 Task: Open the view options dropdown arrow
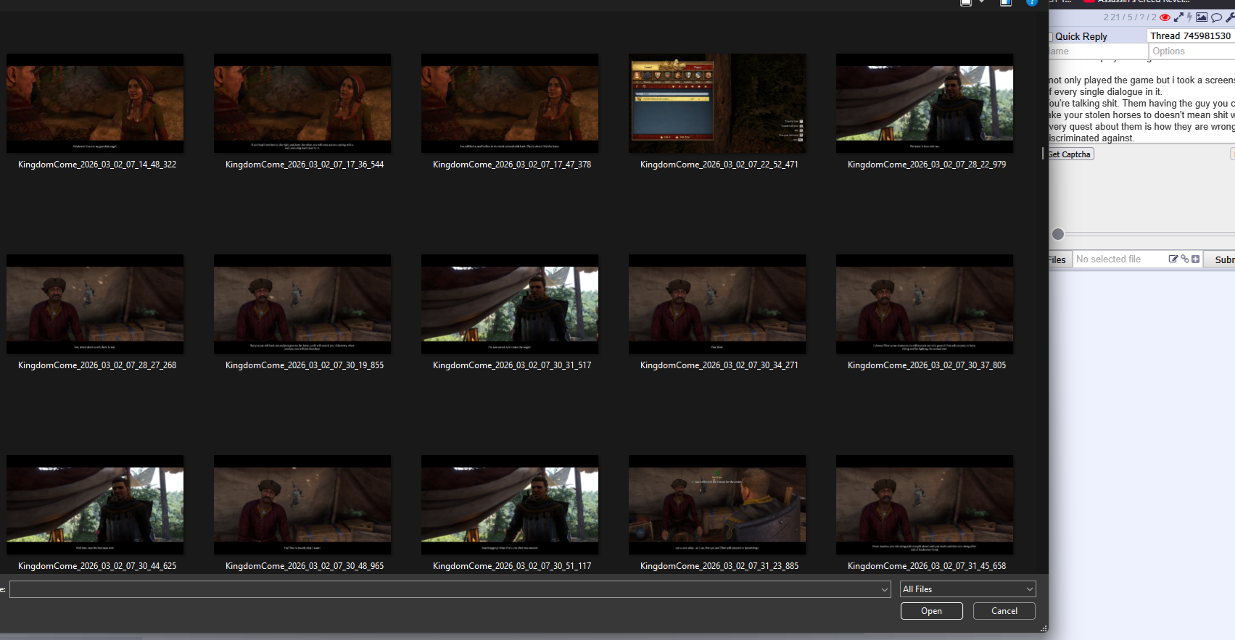pos(981,2)
